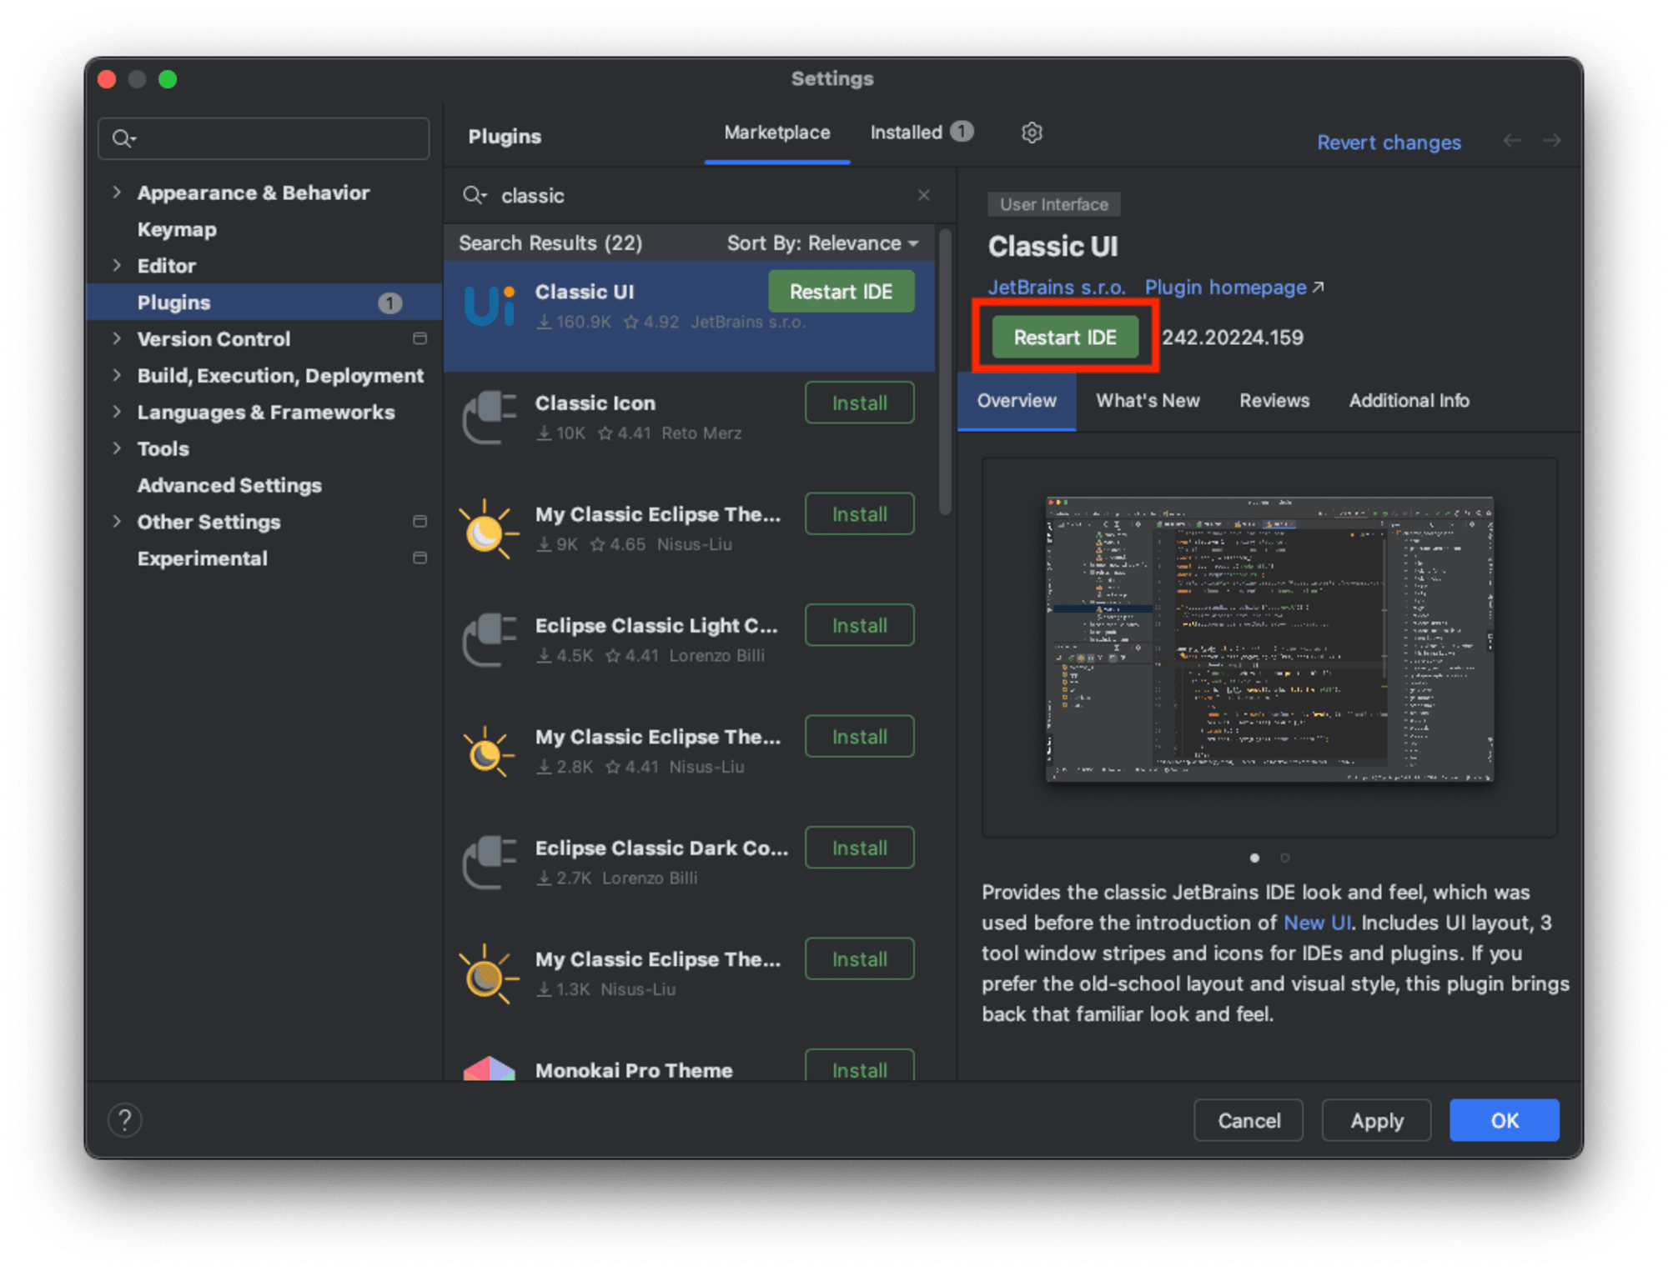1668x1271 pixels.
Task: Click Restart IDE in the Classic UI list row
Action: click(841, 292)
